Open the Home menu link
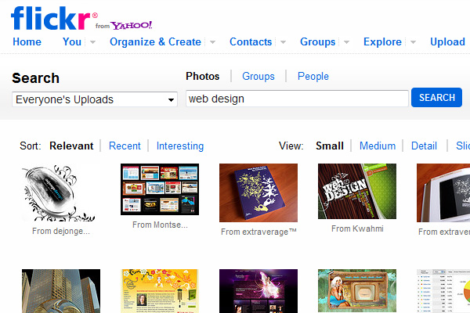This screenshot has width=470, height=313. click(x=27, y=42)
